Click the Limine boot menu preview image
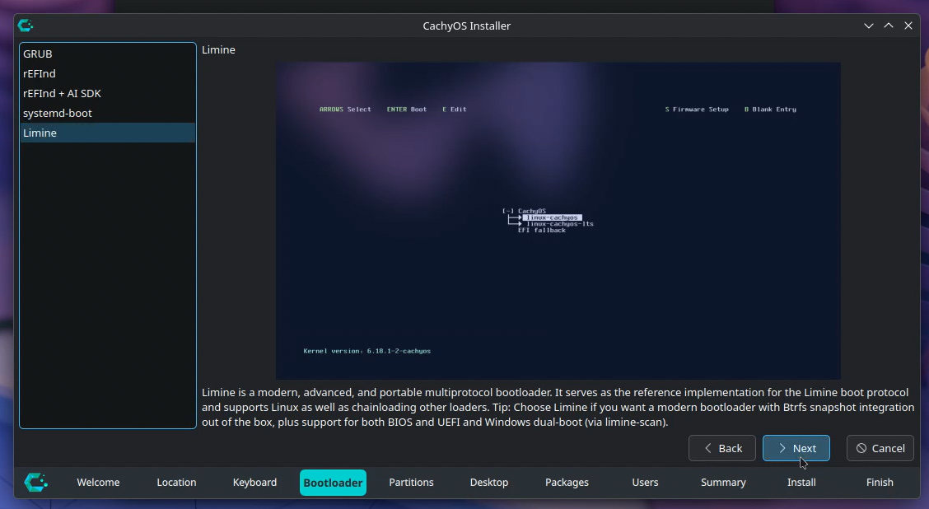 tap(558, 221)
